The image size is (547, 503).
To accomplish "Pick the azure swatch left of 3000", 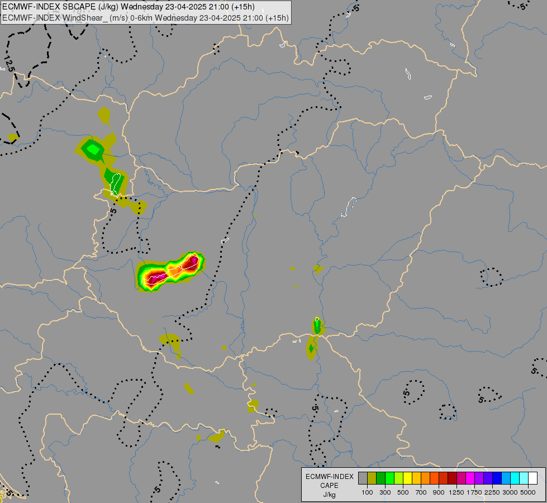I will tap(506, 478).
